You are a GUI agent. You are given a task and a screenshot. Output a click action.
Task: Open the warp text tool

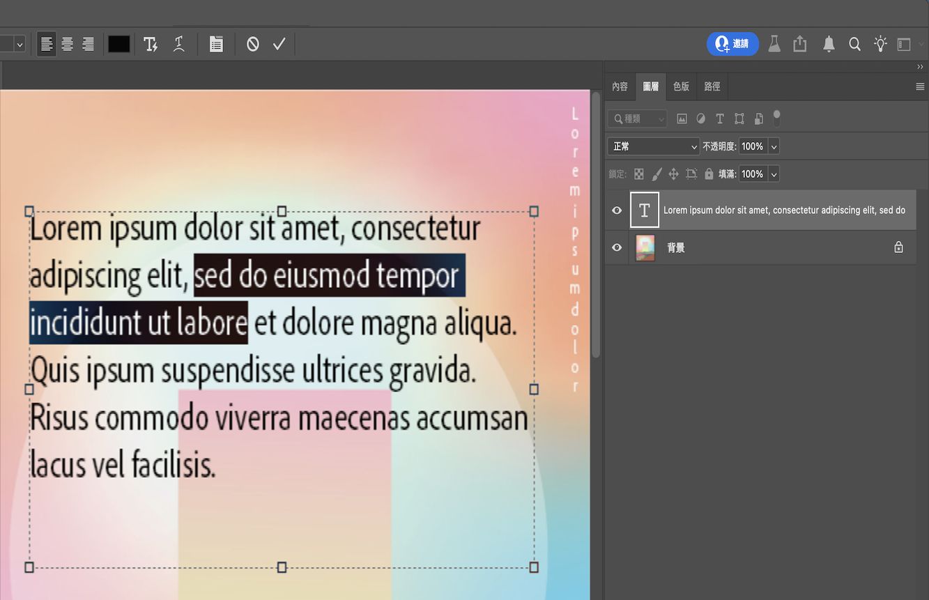click(x=179, y=45)
